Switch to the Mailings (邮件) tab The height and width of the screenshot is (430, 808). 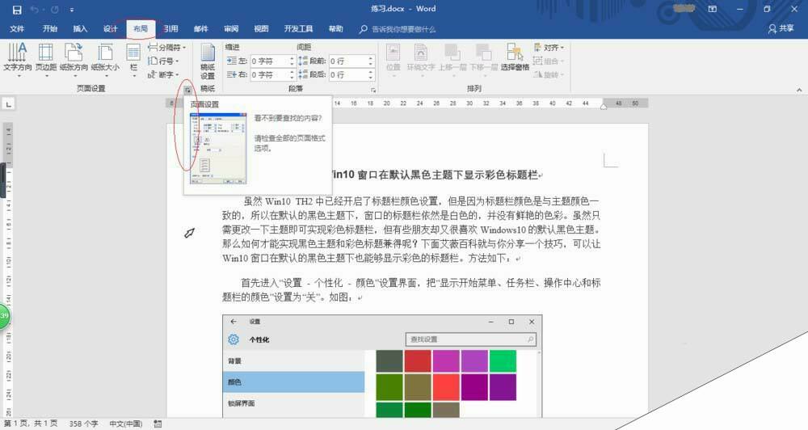tap(201, 29)
